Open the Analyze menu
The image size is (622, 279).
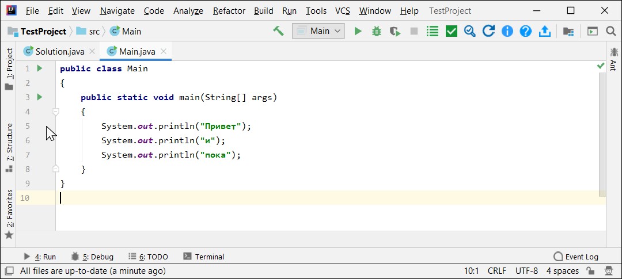(x=188, y=11)
